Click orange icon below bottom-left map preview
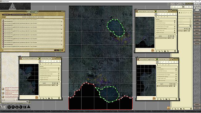The height and width of the screenshot is (113, 201). 36,98
